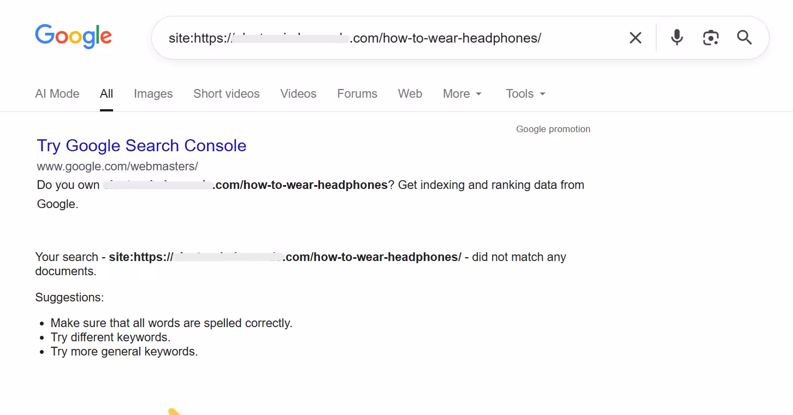This screenshot has height=415, width=793.
Task: Switch to Videos results
Action: [298, 93]
